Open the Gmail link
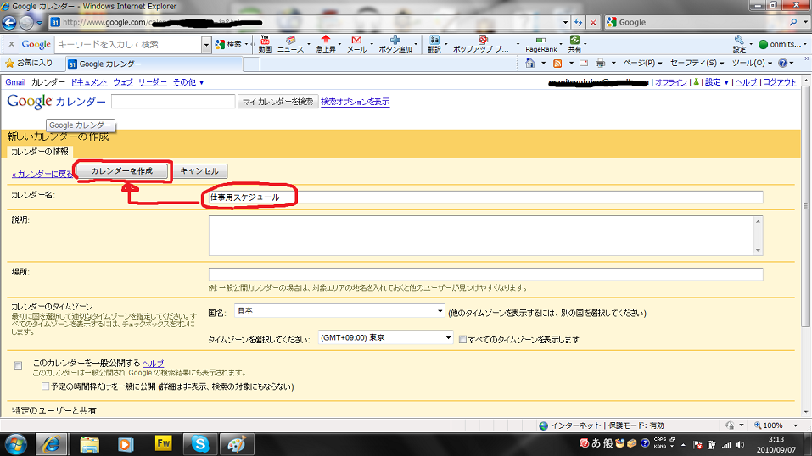This screenshot has height=456, width=812. tap(15, 82)
